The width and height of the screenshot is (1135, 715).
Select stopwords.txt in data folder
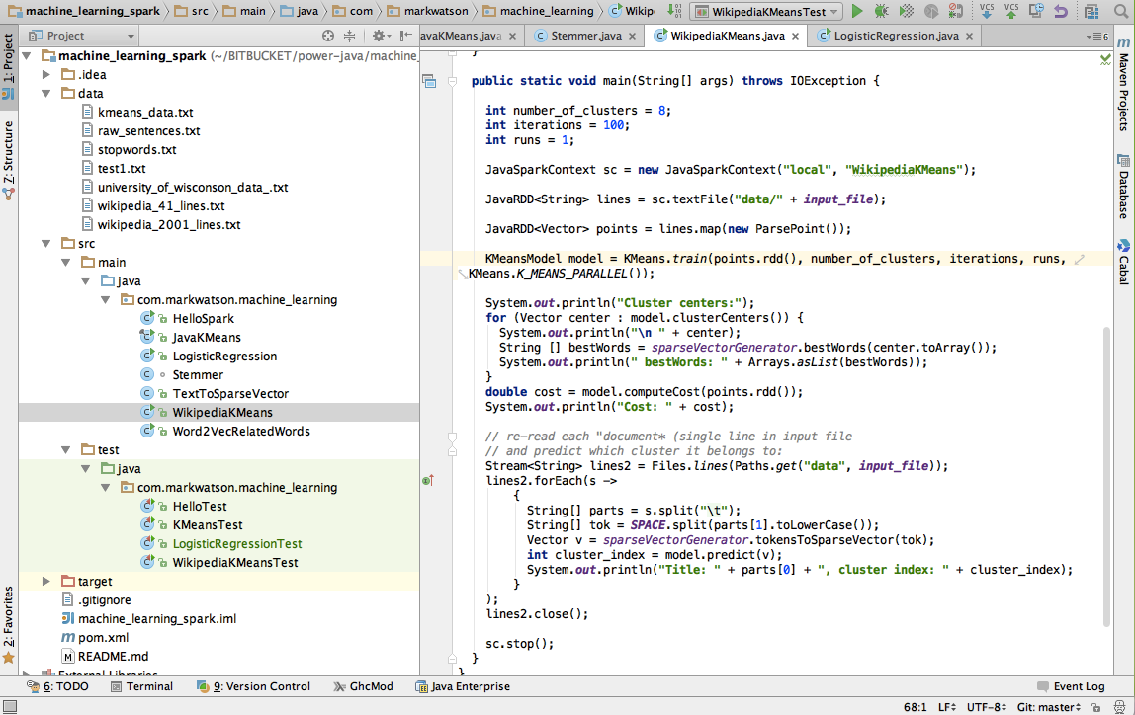click(136, 150)
